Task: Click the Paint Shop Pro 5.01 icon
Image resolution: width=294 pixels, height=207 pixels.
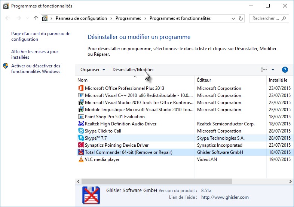Action: pos(81,117)
